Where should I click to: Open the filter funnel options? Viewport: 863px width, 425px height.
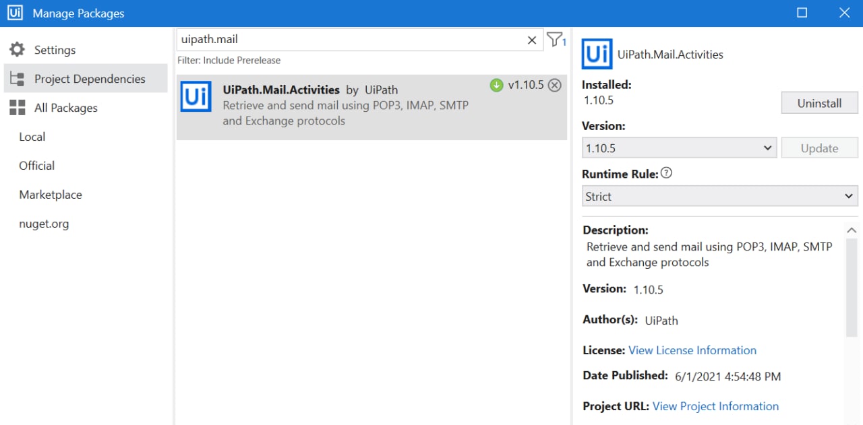click(x=556, y=40)
